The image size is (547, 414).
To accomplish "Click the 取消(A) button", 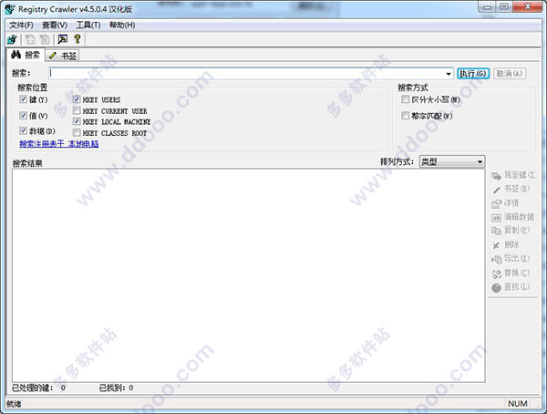I will tap(510, 74).
